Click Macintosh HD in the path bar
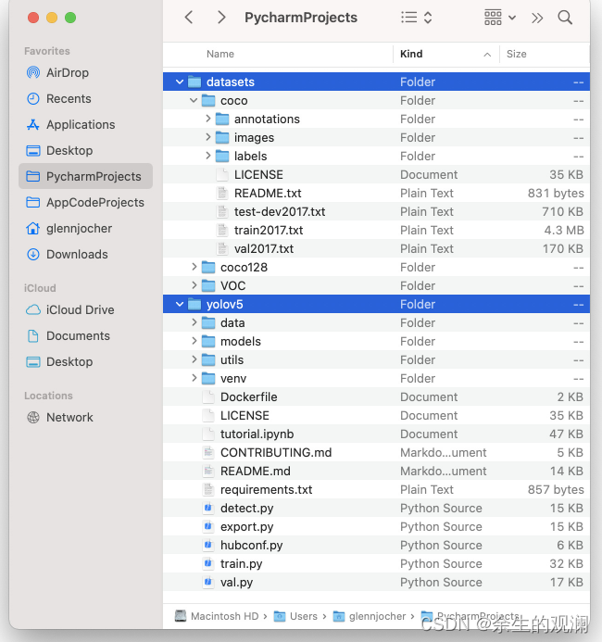602x642 pixels. (x=217, y=616)
